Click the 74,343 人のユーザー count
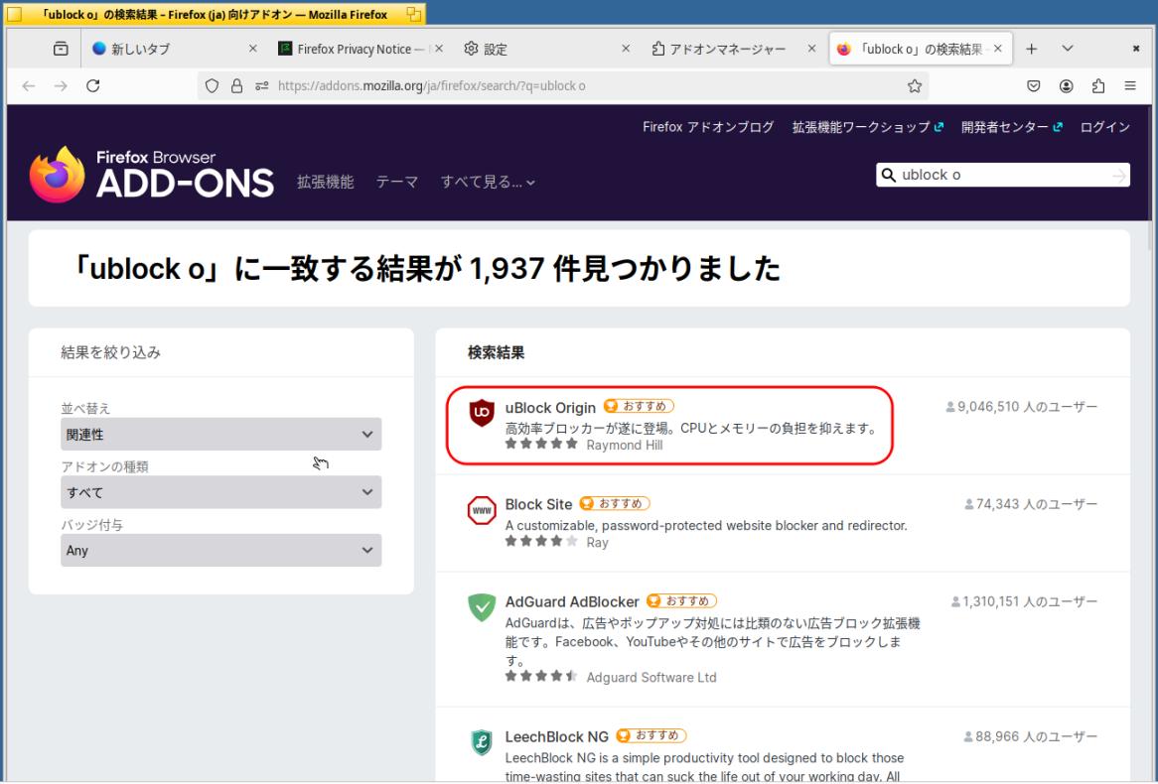 tap(1031, 504)
